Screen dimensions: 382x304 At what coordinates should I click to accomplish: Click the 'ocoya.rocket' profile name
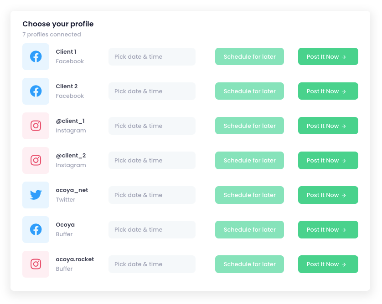[x=75, y=259]
